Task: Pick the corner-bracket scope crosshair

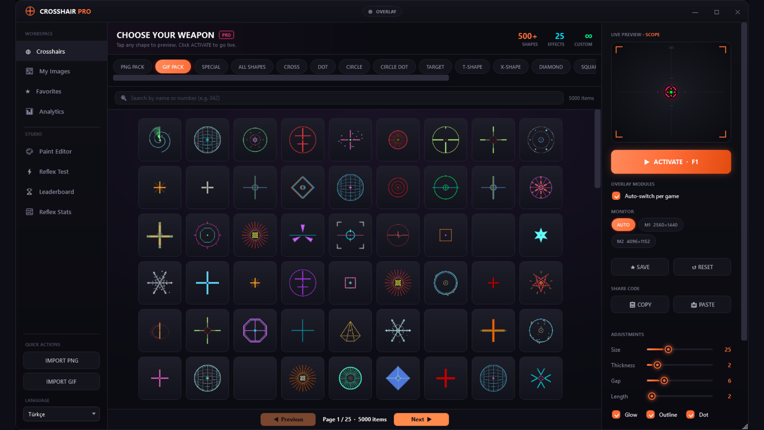Action: pos(350,235)
